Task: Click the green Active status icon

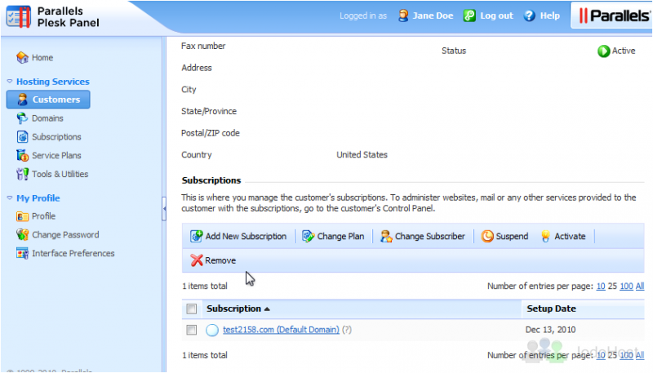Action: click(x=603, y=51)
